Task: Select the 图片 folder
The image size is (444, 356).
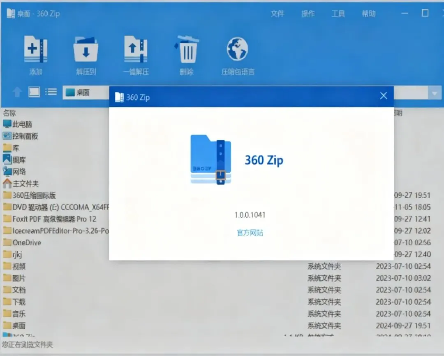Action: click(14, 278)
